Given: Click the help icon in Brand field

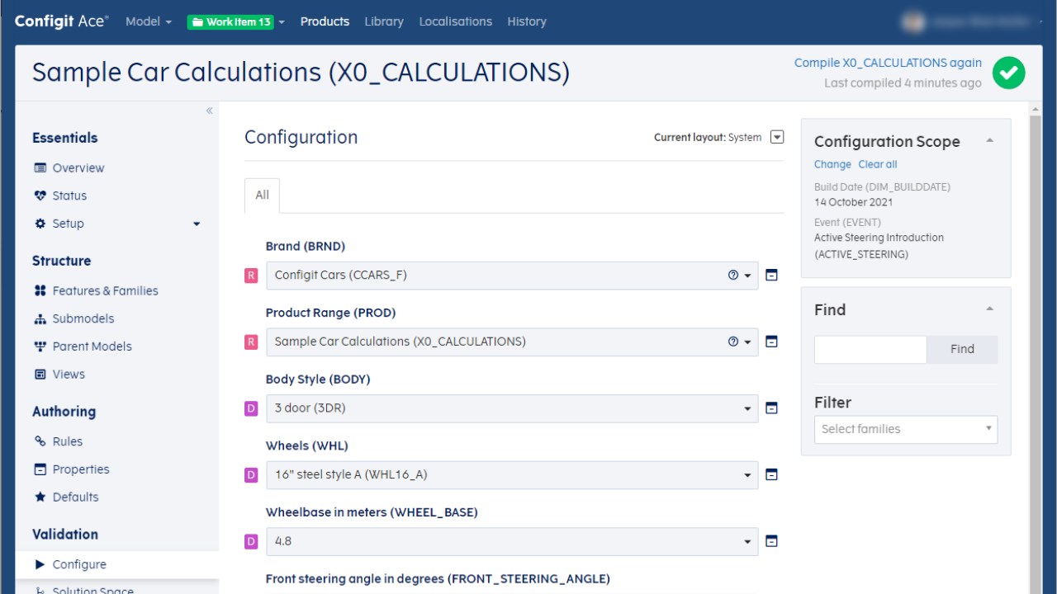Looking at the screenshot, I should point(733,276).
